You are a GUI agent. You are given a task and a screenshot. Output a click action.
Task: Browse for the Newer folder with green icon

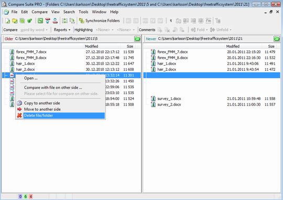277,39
